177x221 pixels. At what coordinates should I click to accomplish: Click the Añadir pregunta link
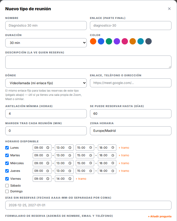[x=160, y=216]
